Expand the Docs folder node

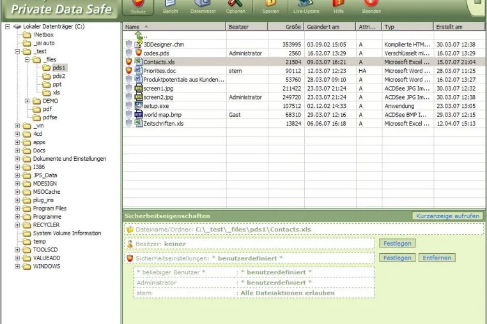pyautogui.click(x=17, y=151)
